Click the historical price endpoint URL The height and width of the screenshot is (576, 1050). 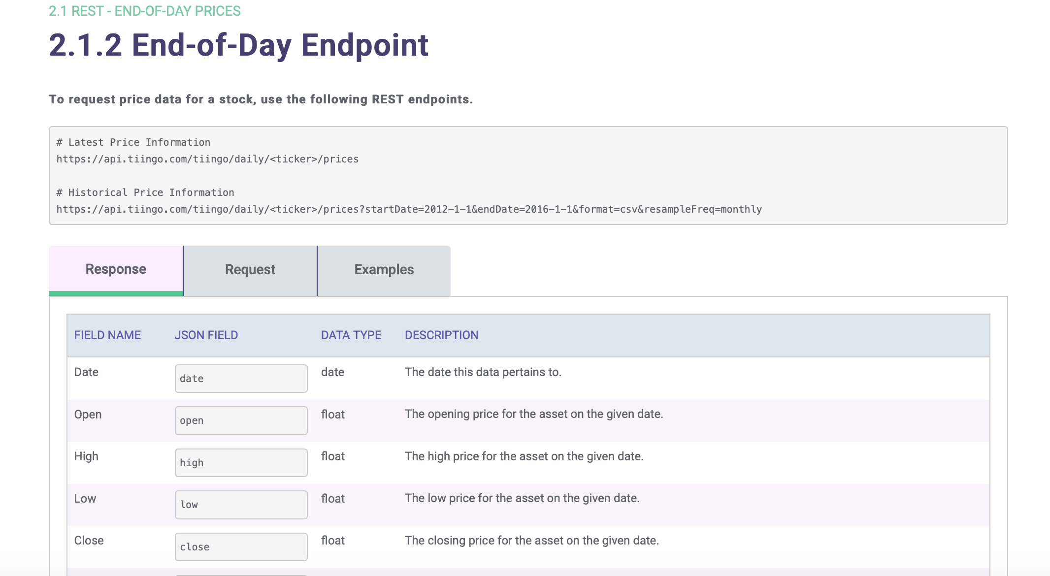(x=409, y=209)
